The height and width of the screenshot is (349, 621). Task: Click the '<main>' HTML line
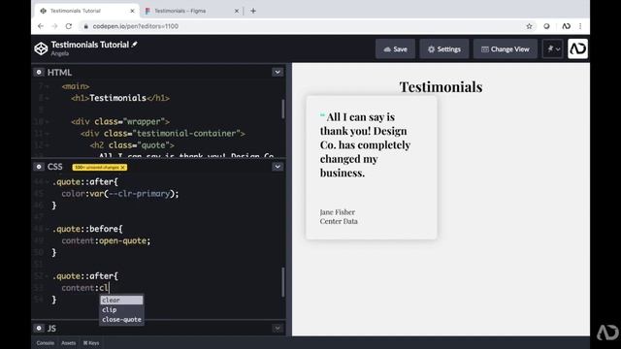pos(76,86)
